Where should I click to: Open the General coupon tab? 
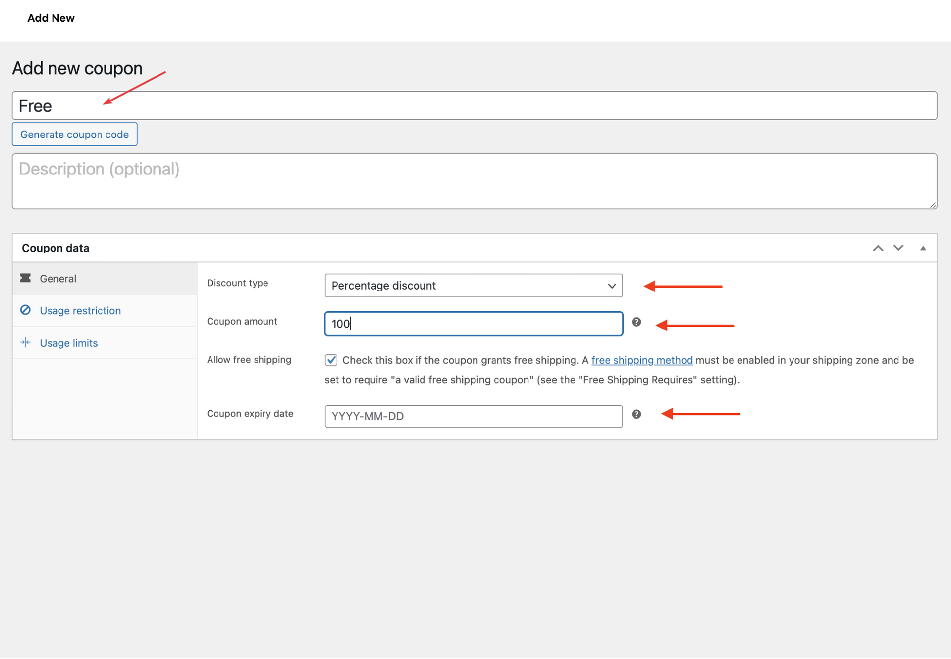(105, 279)
